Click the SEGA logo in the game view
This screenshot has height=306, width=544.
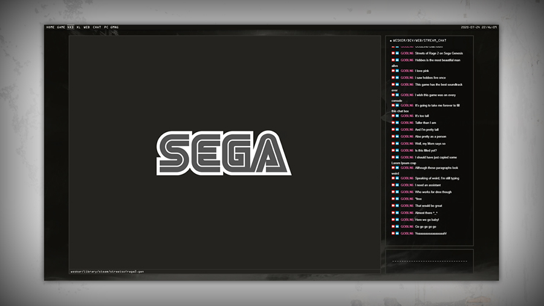224,153
